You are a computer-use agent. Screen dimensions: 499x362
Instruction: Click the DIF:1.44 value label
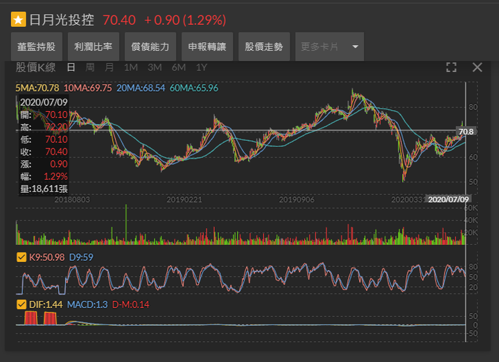46,304
